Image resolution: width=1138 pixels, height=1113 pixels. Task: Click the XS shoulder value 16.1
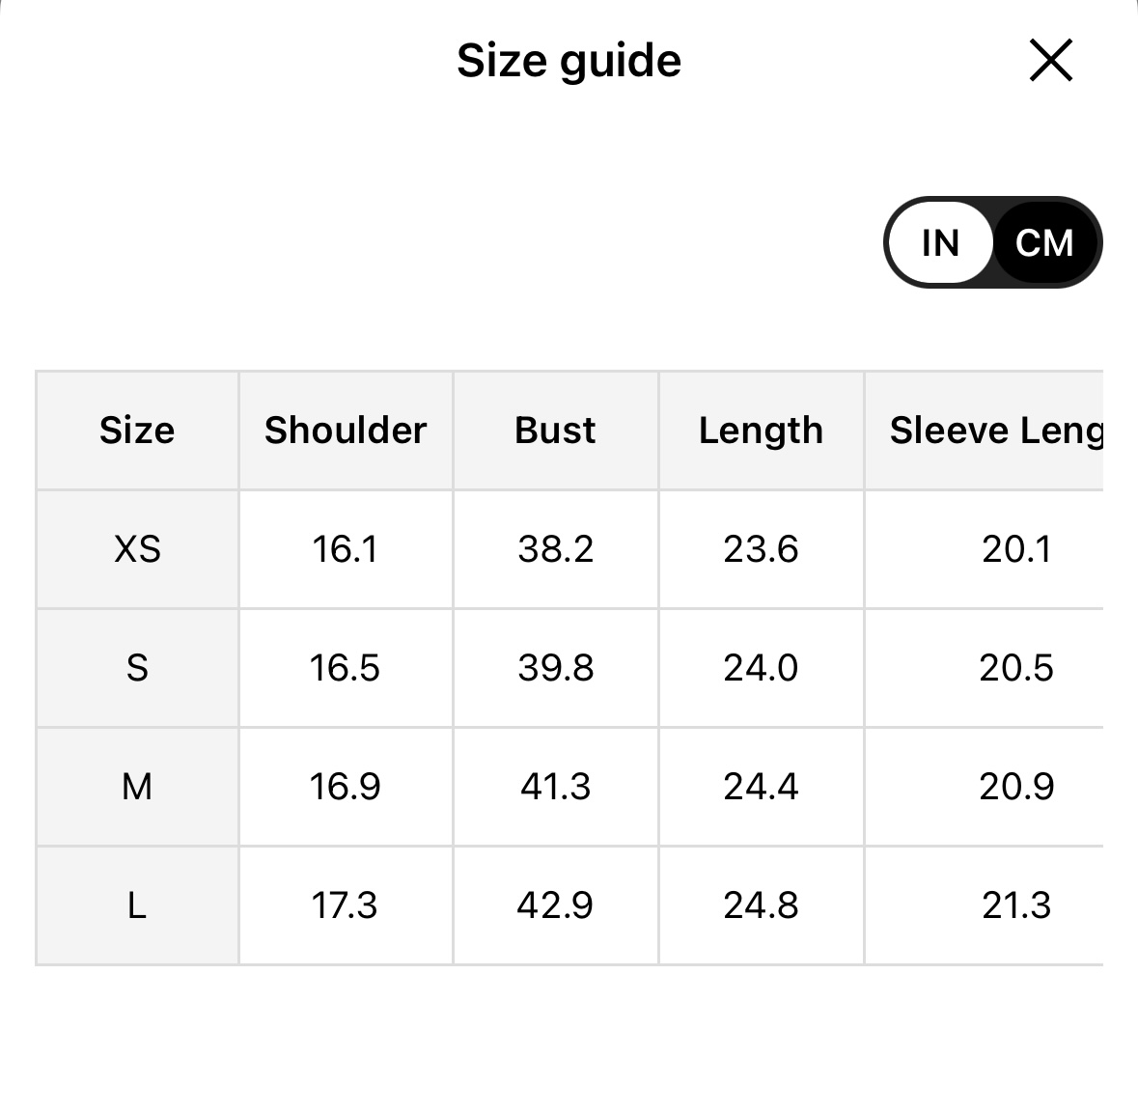point(345,549)
